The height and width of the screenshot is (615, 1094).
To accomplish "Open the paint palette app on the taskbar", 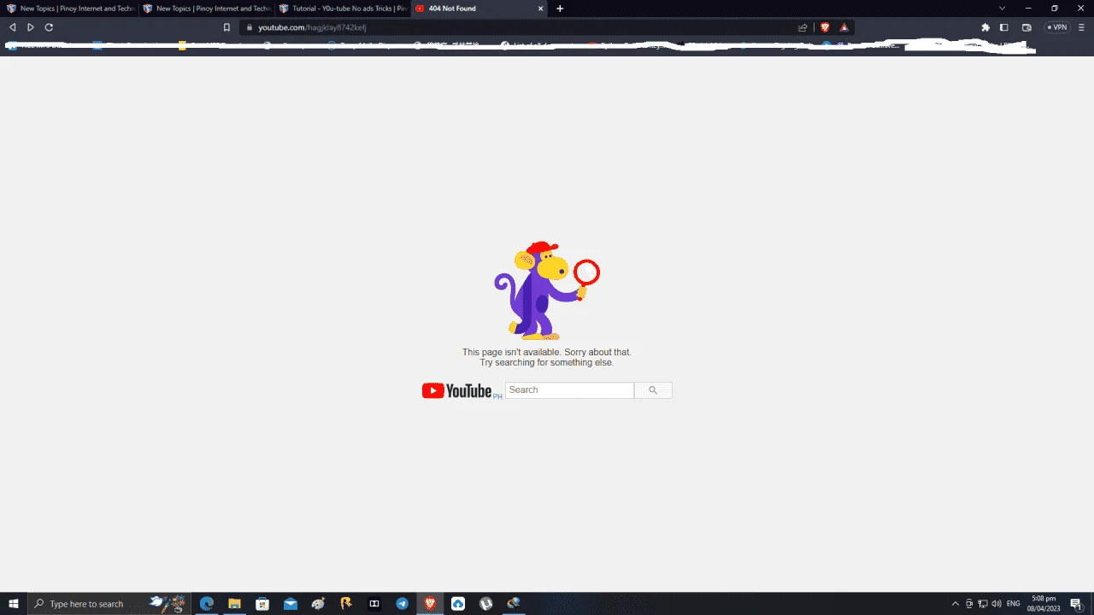I will (x=318, y=604).
